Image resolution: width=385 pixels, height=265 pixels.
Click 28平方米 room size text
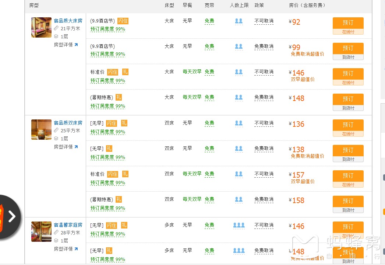tap(70, 233)
